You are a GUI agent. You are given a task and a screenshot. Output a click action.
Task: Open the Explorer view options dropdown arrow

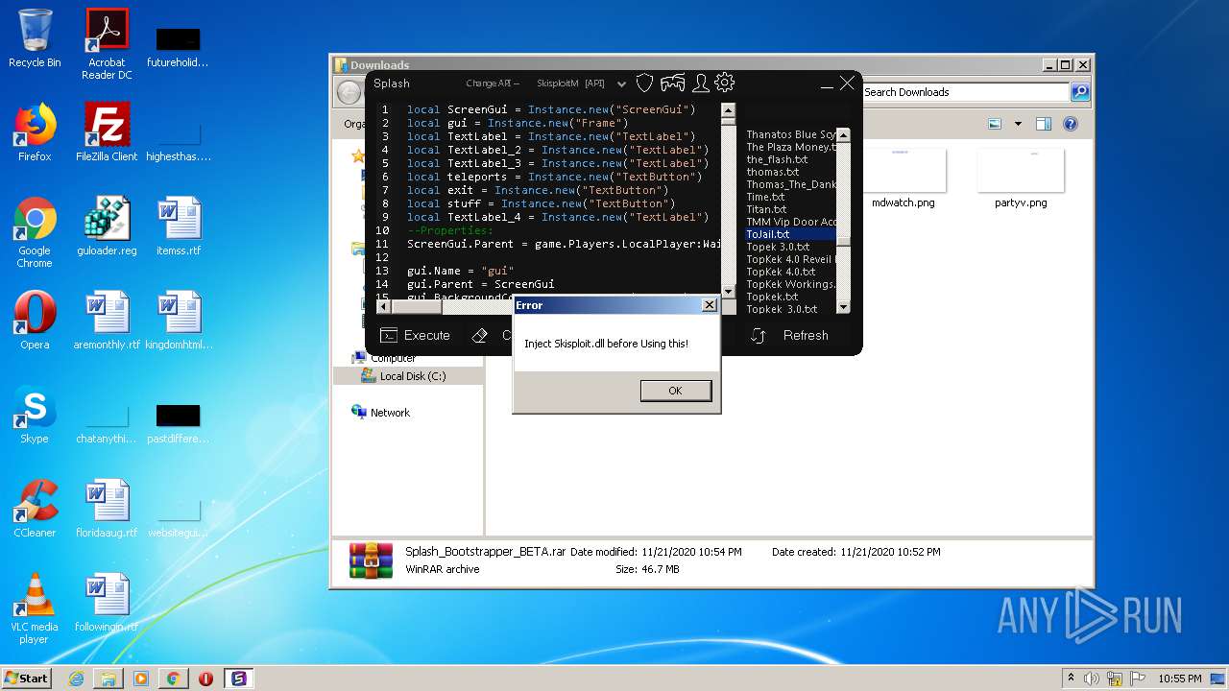click(x=1018, y=124)
